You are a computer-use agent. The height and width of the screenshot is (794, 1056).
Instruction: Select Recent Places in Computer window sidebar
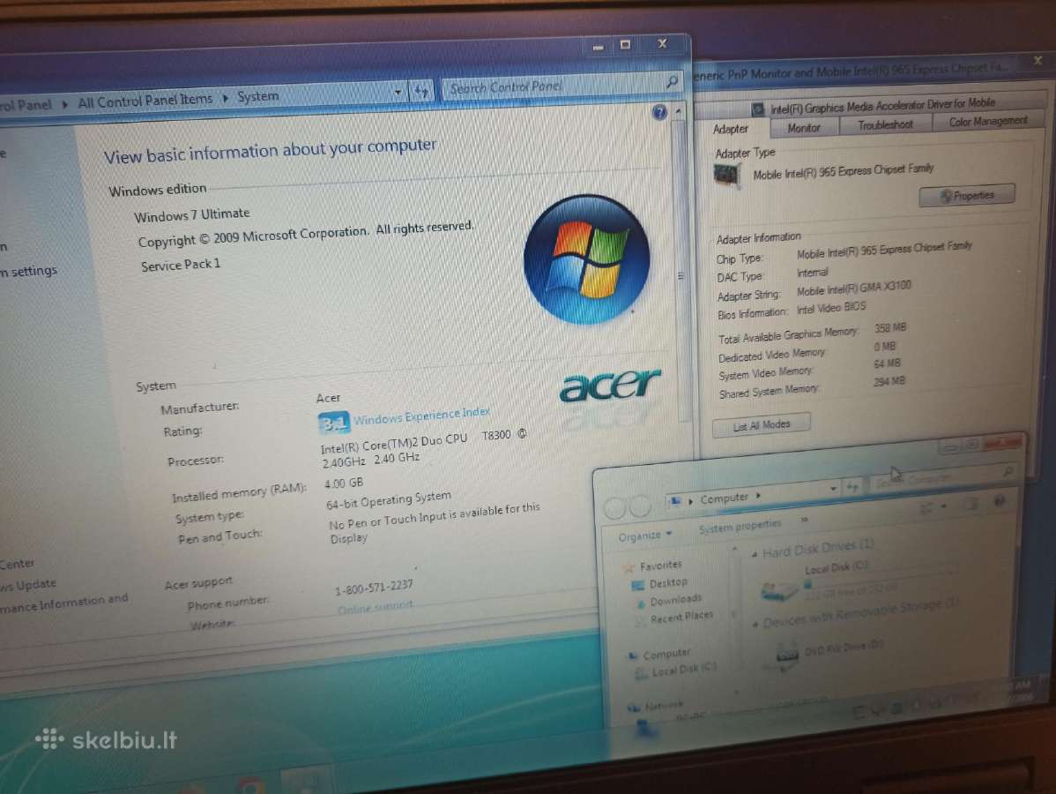[x=680, y=617]
